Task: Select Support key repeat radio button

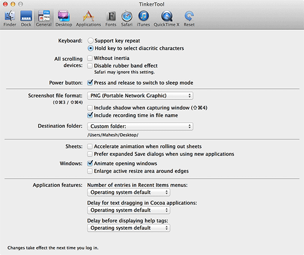Action: click(x=91, y=40)
